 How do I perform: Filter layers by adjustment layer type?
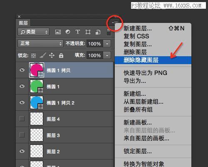tap(68, 32)
